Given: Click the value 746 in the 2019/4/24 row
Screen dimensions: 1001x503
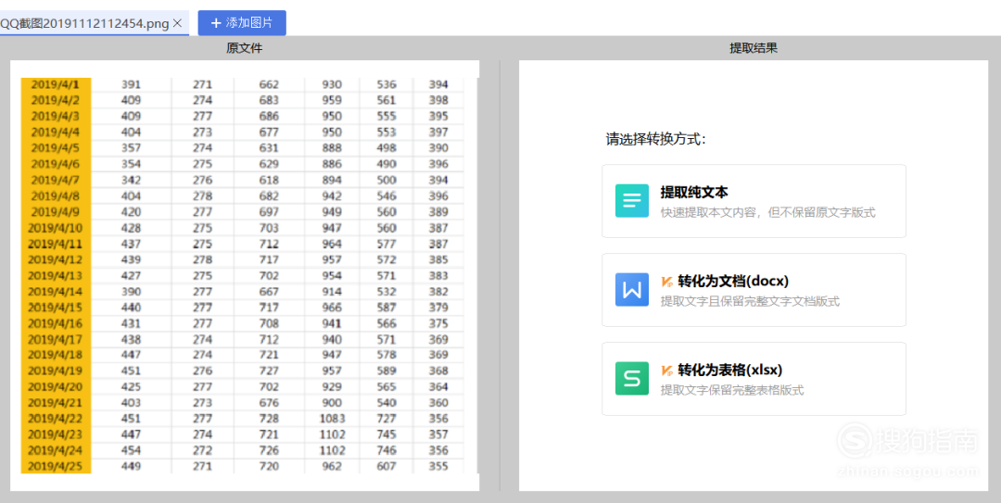Looking at the screenshot, I should coord(386,450).
